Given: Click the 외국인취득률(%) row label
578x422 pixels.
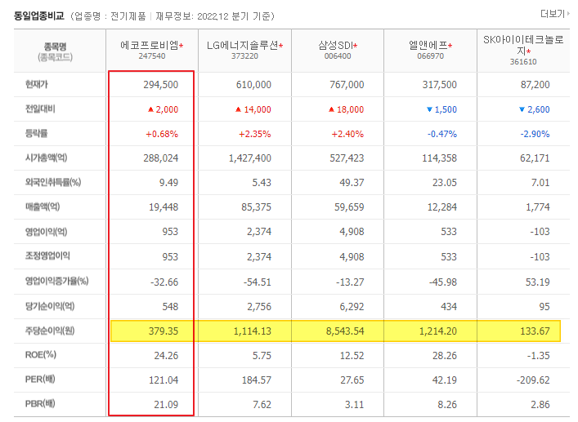Looking at the screenshot, I should 53,182.
